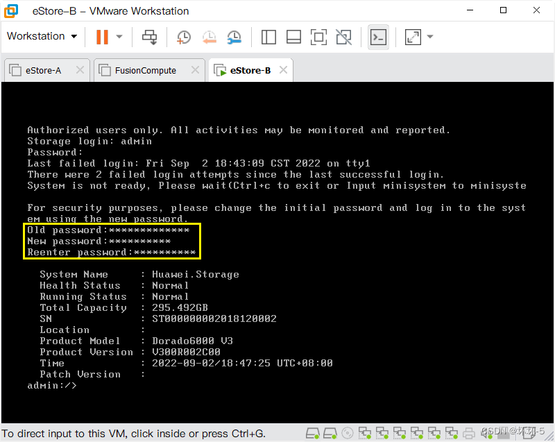The height and width of the screenshot is (442, 555).
Task: Click the Unity mode icon
Action: 343,37
